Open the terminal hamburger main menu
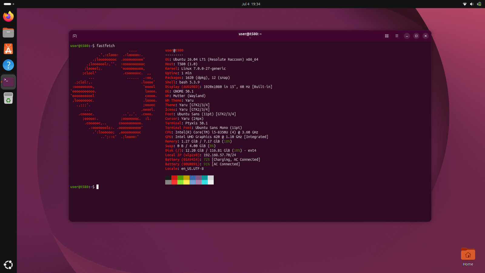 point(397,36)
